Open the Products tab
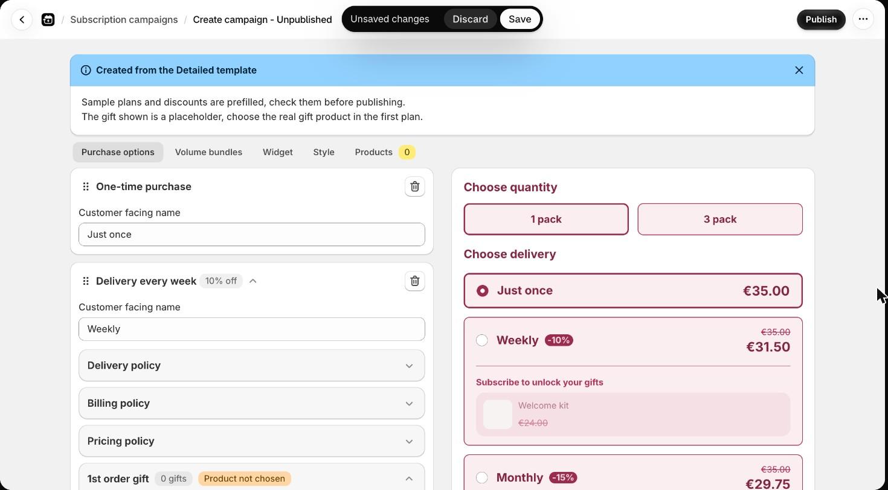The height and width of the screenshot is (490, 888). coord(385,152)
